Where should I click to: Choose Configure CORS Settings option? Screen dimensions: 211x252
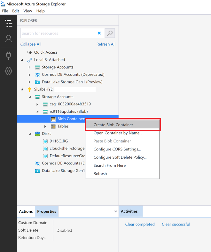click(117, 149)
